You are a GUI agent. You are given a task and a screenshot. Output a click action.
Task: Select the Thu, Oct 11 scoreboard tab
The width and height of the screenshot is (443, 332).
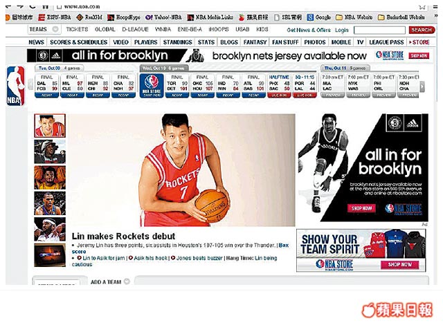coord(345,68)
